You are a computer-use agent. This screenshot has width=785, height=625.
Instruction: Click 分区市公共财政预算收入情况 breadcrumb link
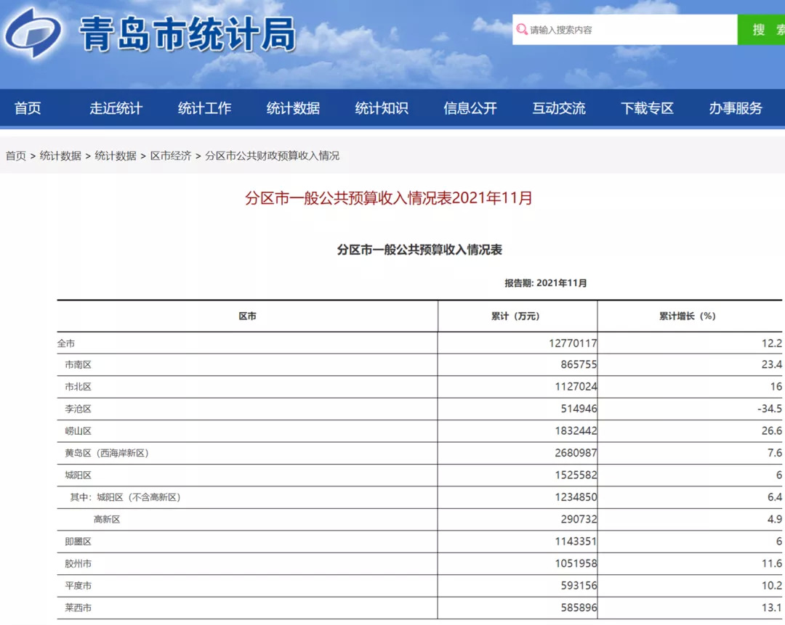(x=272, y=155)
